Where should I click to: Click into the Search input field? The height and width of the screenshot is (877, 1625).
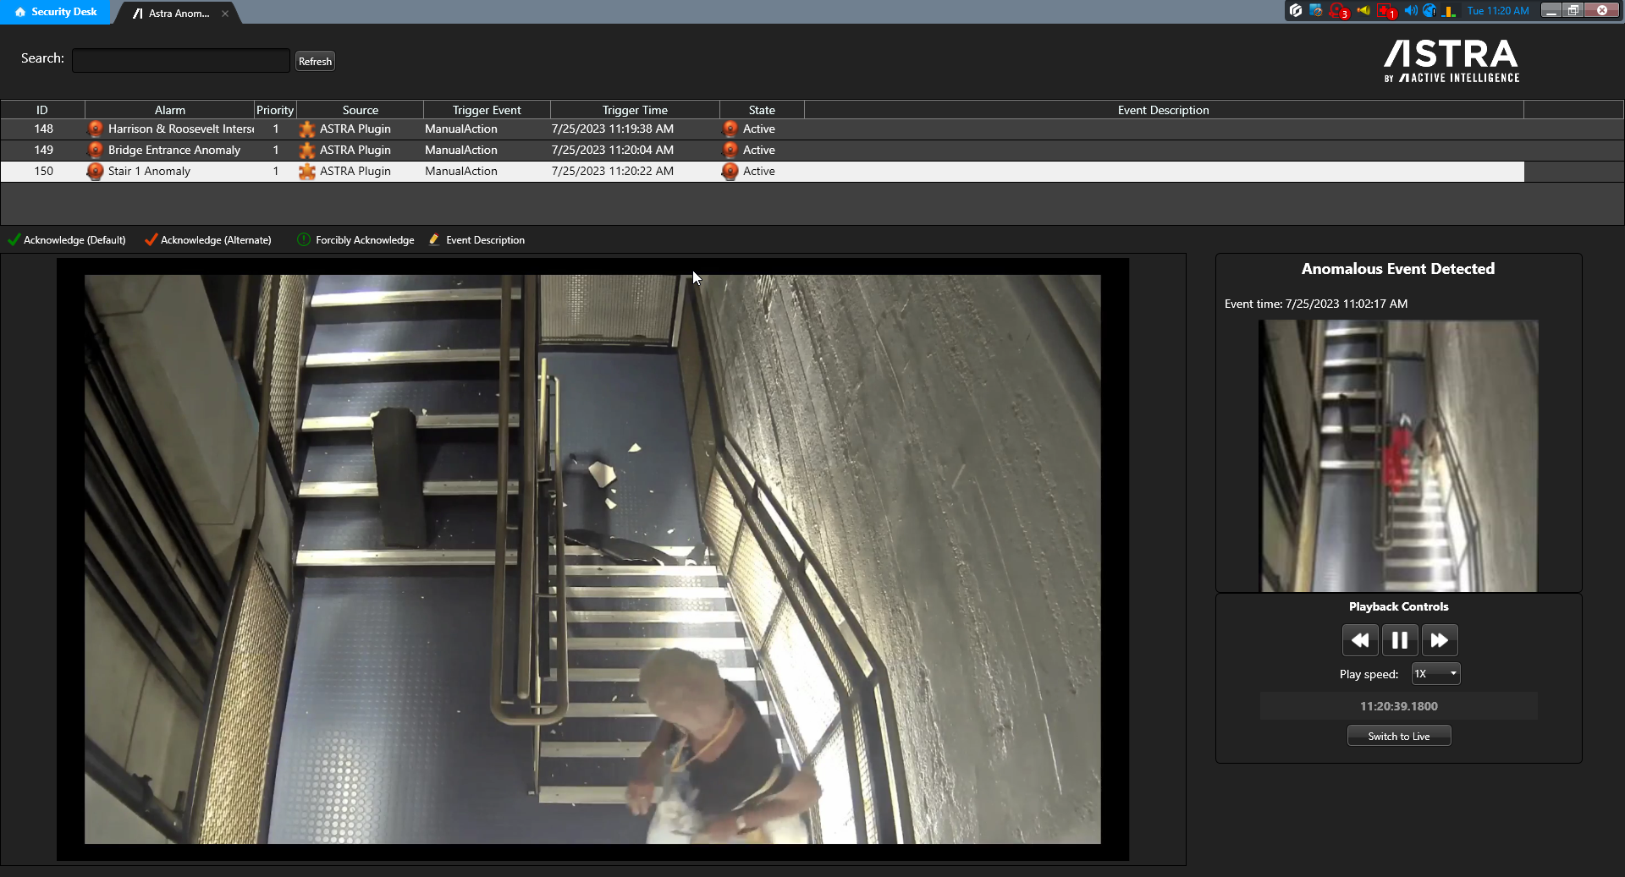(x=180, y=61)
